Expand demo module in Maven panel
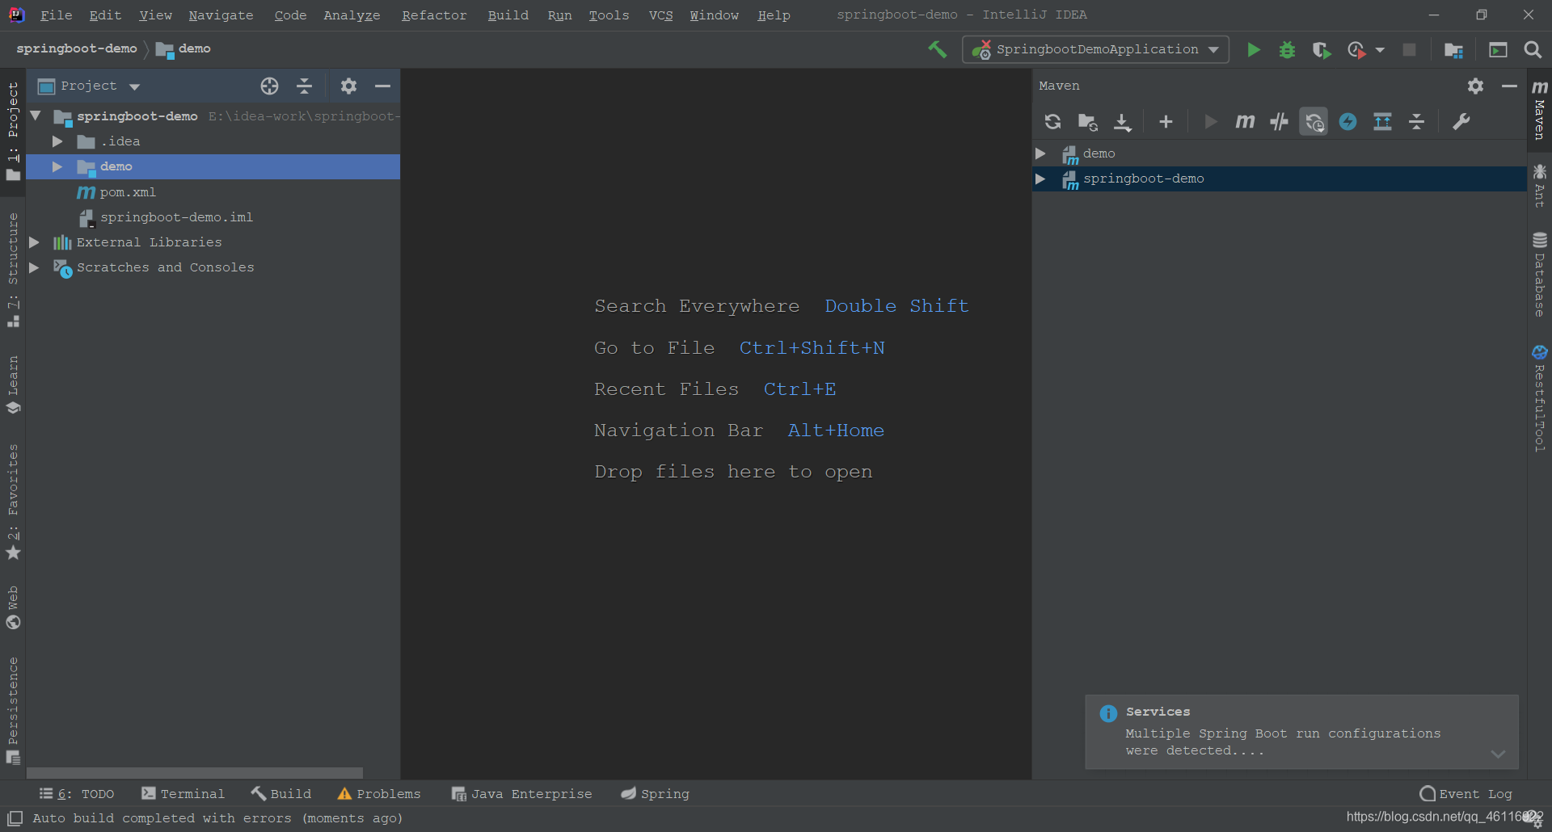The image size is (1552, 832). pyautogui.click(x=1040, y=153)
